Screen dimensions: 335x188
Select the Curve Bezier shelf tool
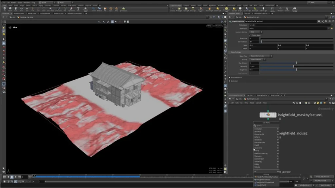click(51, 9)
